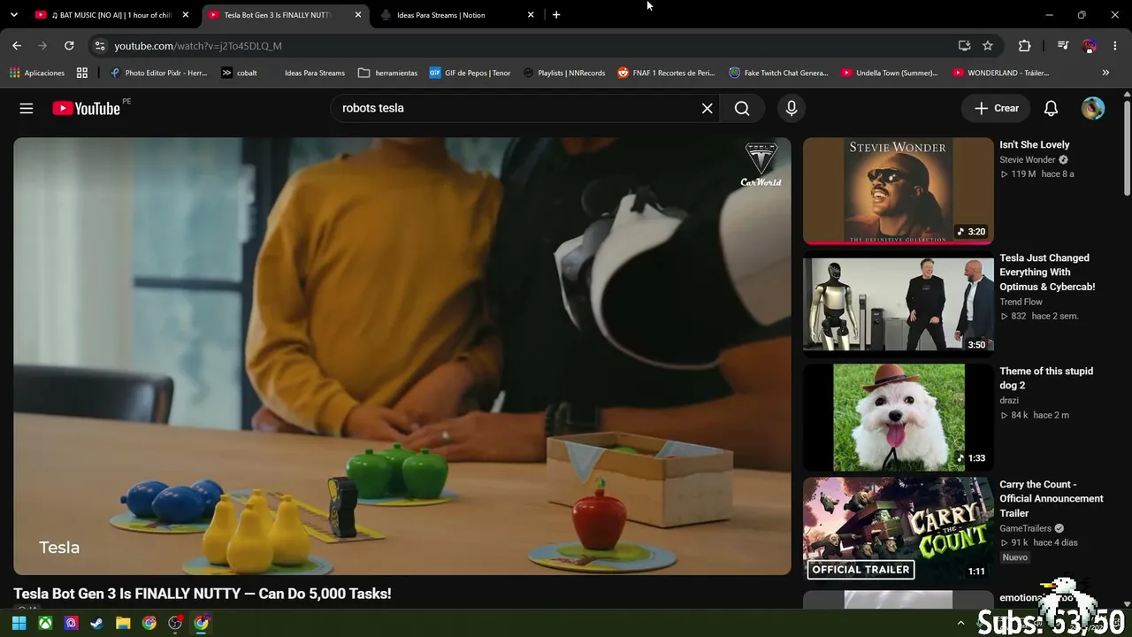Open the Trend Flow channel name

tap(1021, 302)
